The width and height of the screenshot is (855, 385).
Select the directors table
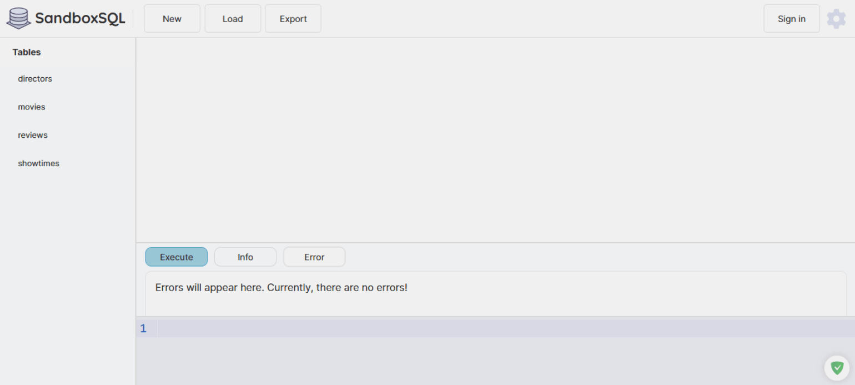coord(35,79)
